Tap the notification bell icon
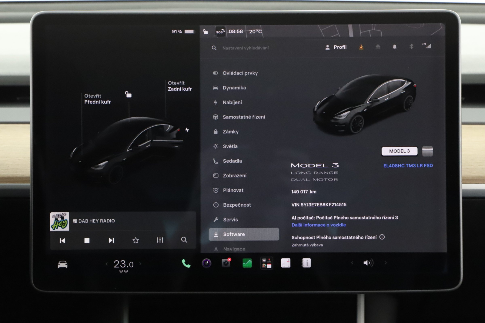 coord(394,47)
